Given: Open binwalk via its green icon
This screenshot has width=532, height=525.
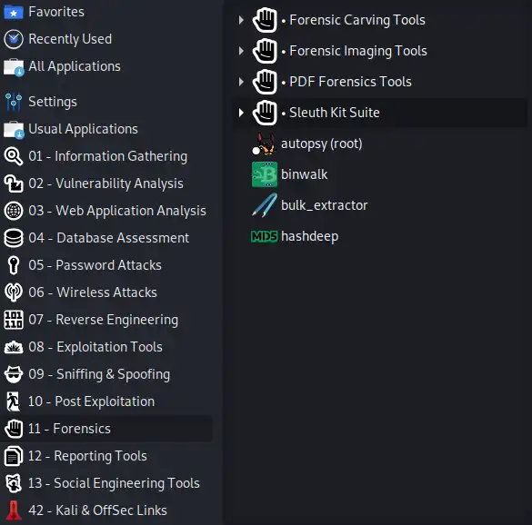Looking at the screenshot, I should pos(265,174).
